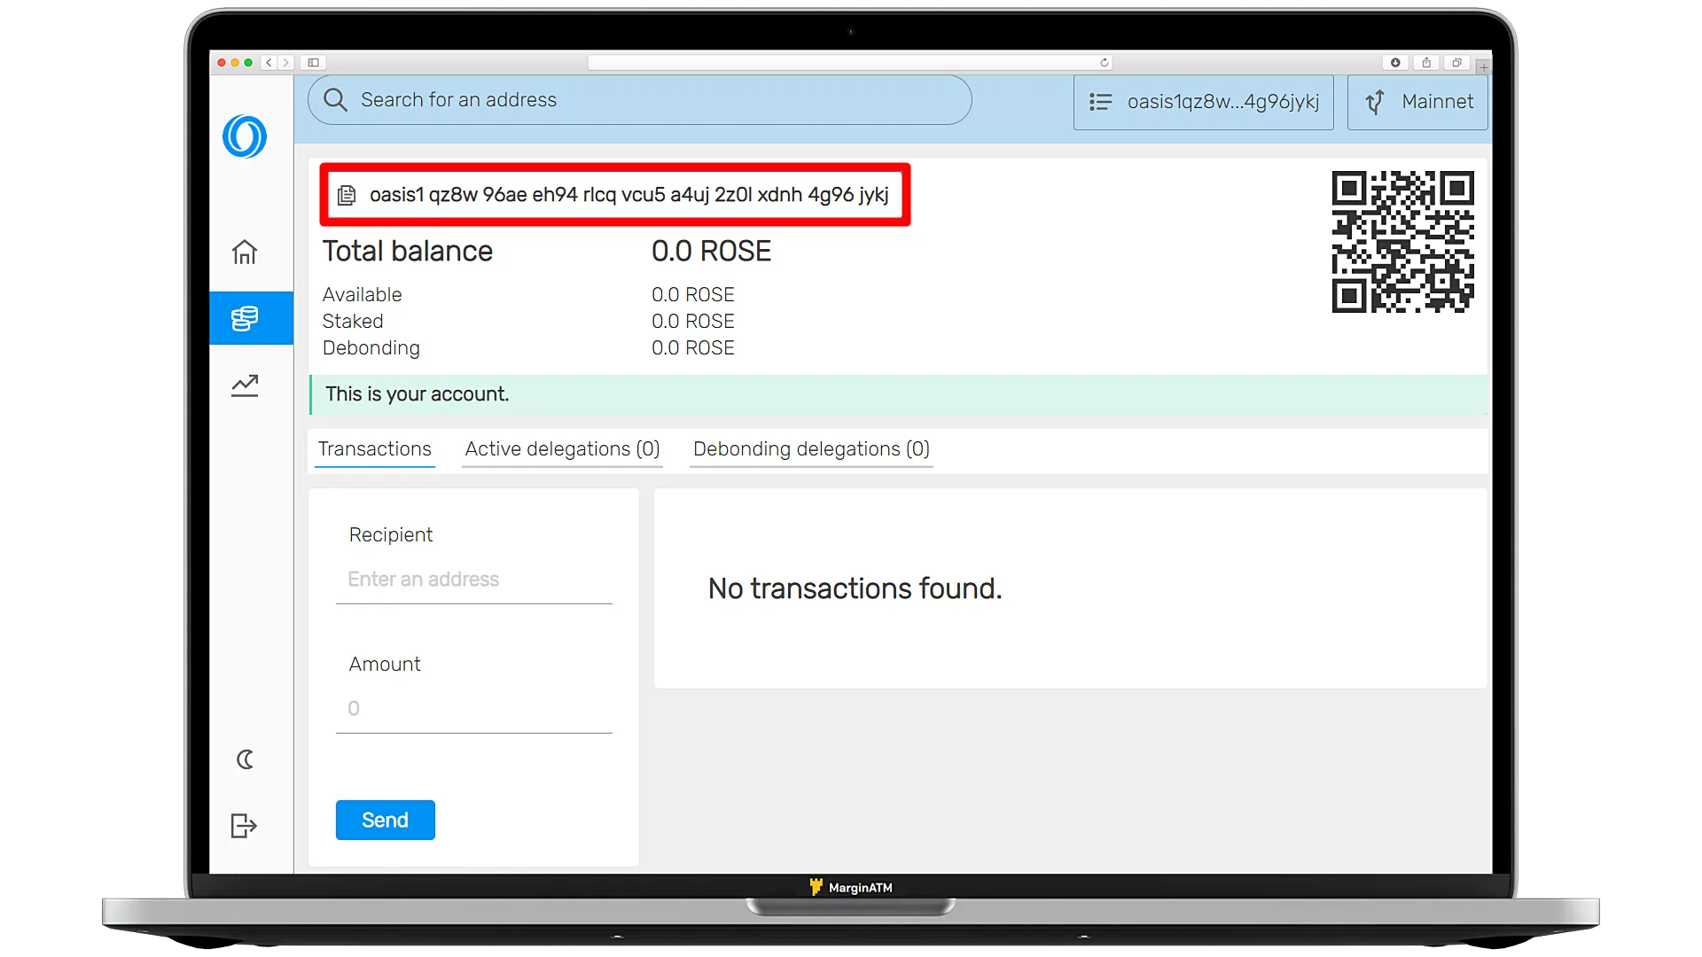The image size is (1702, 957).
Task: Switch to the Transactions tab
Action: [375, 449]
